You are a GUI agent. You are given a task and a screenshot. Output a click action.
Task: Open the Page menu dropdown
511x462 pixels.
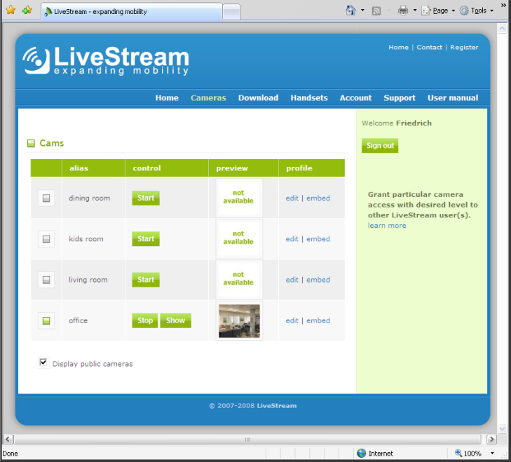(438, 11)
